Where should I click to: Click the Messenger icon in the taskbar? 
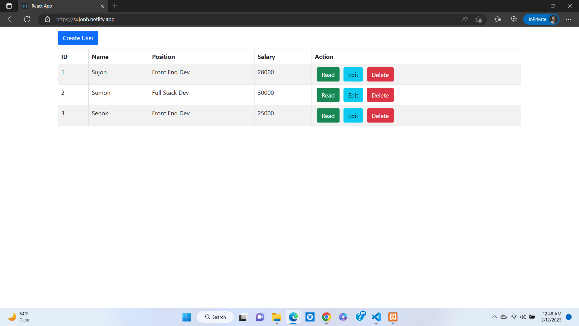pyautogui.click(x=260, y=317)
